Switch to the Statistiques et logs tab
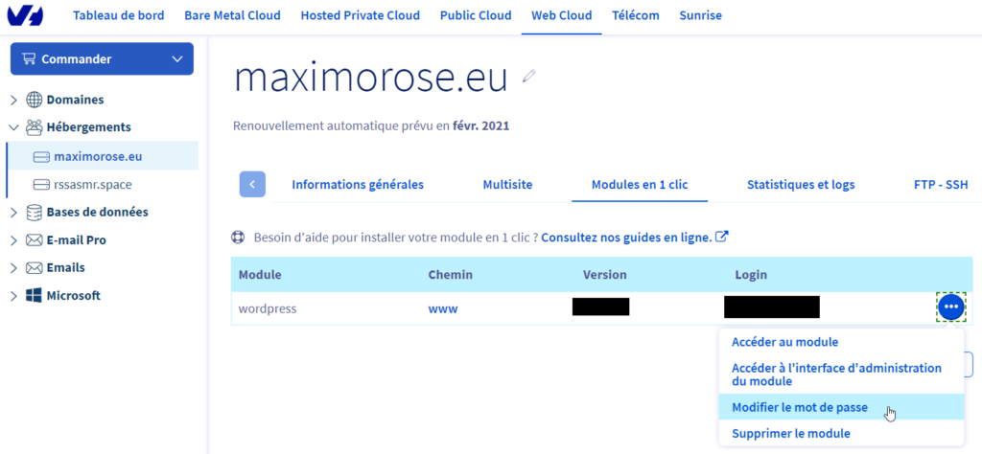Screen dimensions: 982x454 [x=801, y=185]
